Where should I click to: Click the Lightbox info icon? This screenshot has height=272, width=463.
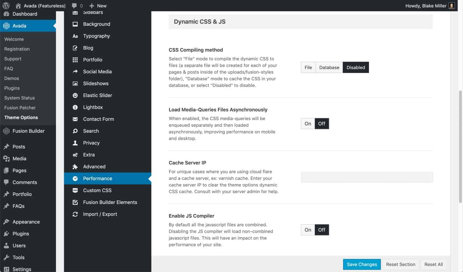75,107
